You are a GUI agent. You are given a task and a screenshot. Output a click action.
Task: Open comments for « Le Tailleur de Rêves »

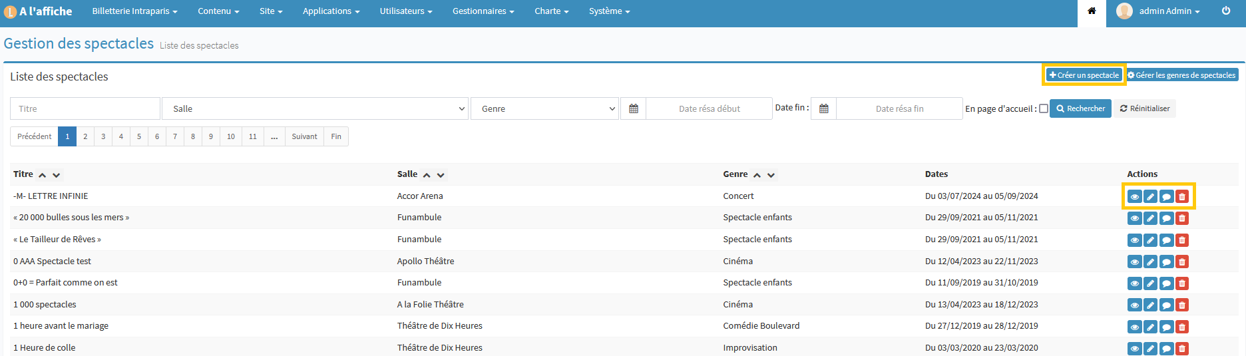(1166, 240)
